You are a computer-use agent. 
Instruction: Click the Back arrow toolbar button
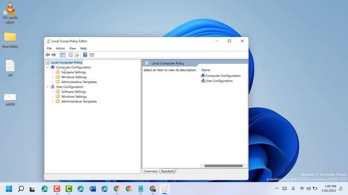(47, 55)
